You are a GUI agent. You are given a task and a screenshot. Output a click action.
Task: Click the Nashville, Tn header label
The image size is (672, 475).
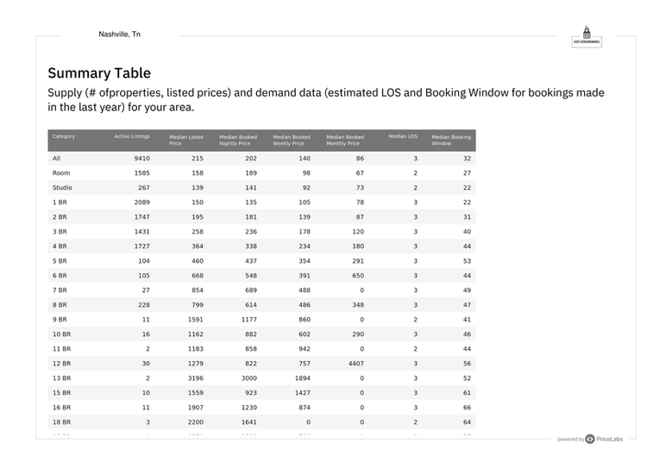click(120, 34)
